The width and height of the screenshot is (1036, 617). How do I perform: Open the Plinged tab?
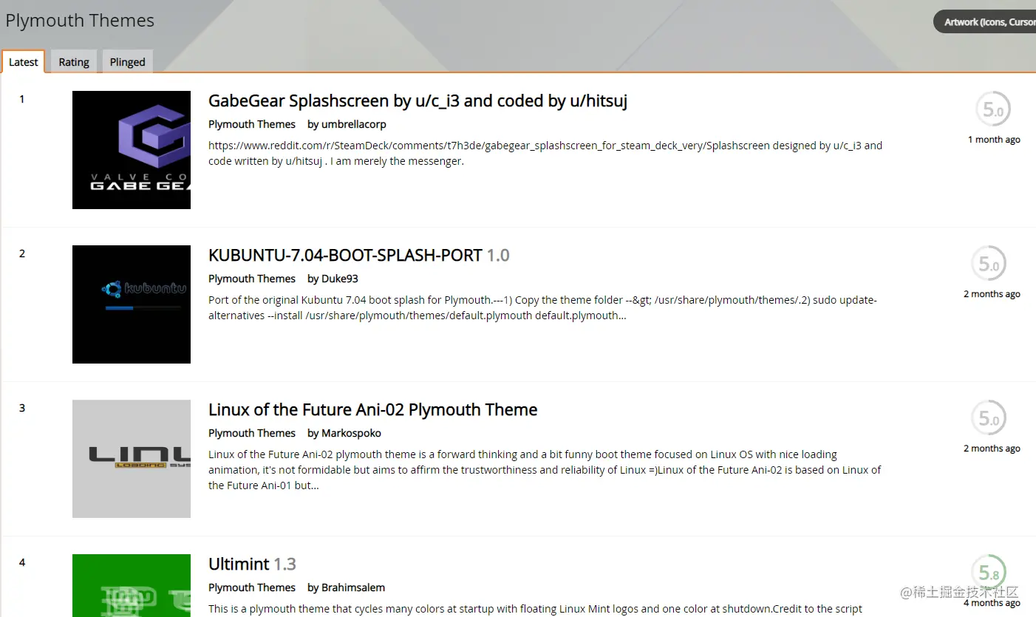128,62
